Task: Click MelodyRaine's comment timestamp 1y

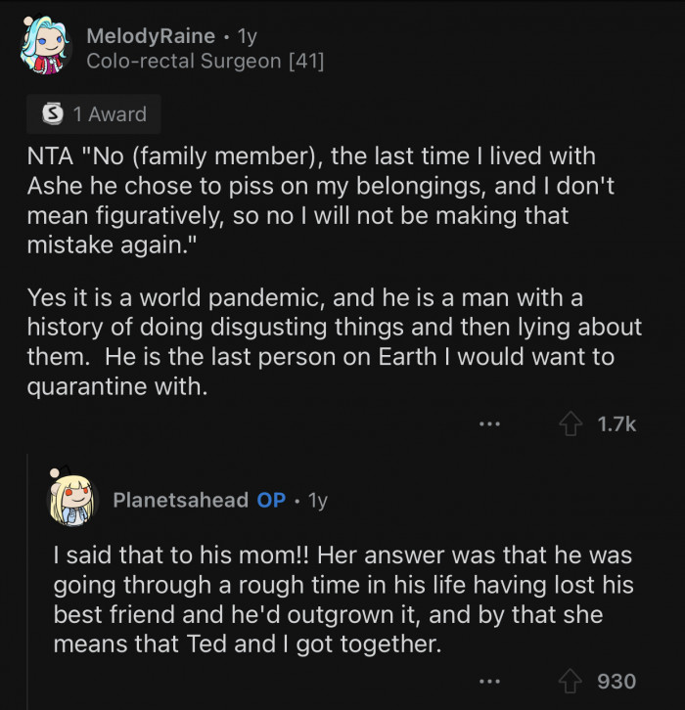Action: [248, 36]
